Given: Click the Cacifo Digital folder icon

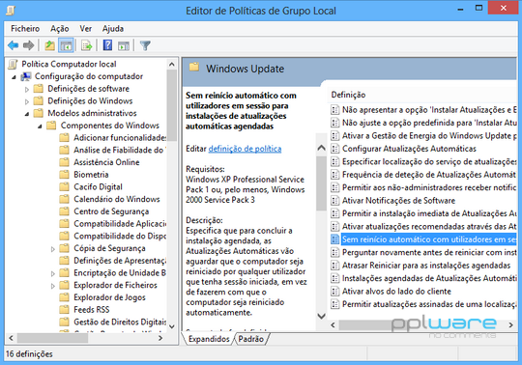Looking at the screenshot, I should point(64,186).
